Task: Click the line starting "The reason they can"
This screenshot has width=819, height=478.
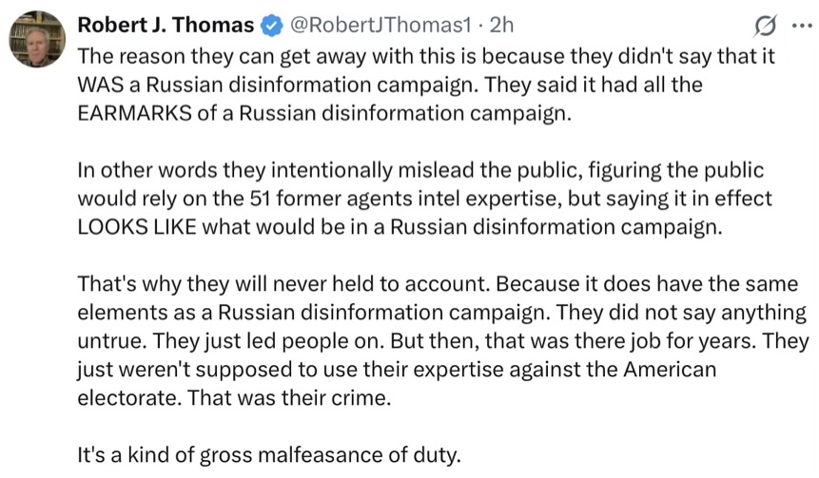Action: click(x=426, y=56)
